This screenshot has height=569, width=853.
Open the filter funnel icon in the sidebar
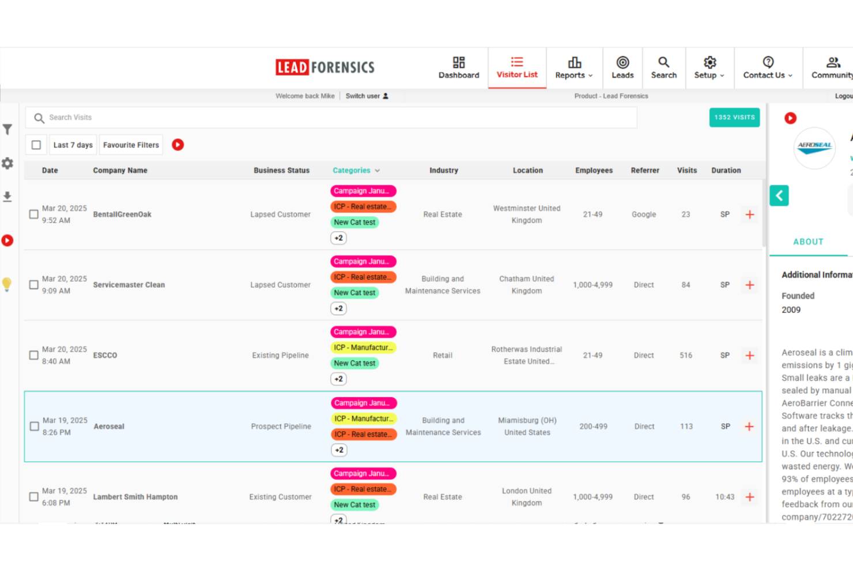point(7,130)
